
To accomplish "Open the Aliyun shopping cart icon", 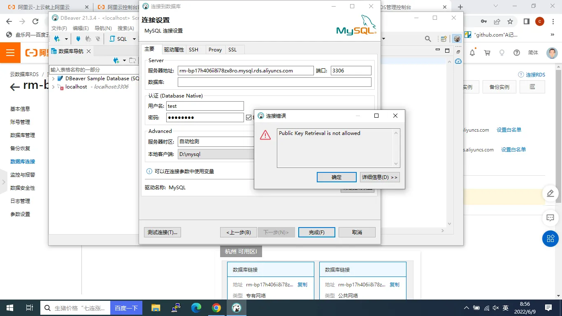I will point(487,53).
